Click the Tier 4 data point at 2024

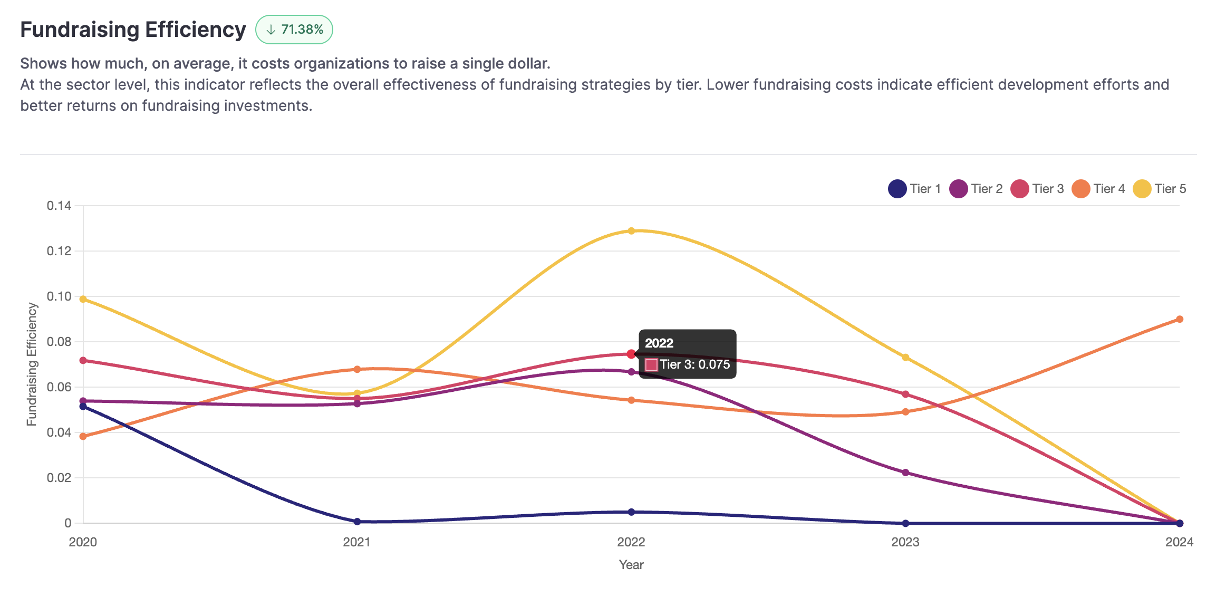pos(1180,319)
